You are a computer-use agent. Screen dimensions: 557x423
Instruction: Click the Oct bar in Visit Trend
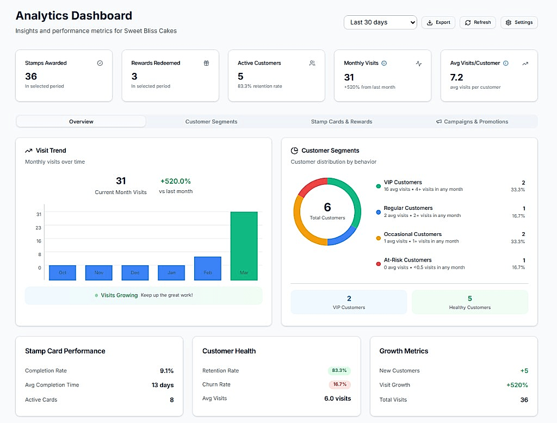(x=63, y=273)
